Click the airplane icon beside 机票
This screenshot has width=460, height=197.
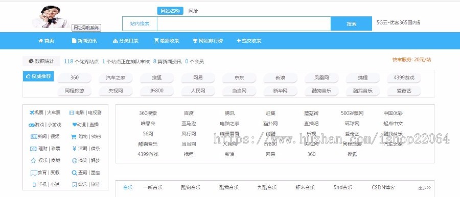pyautogui.click(x=32, y=112)
